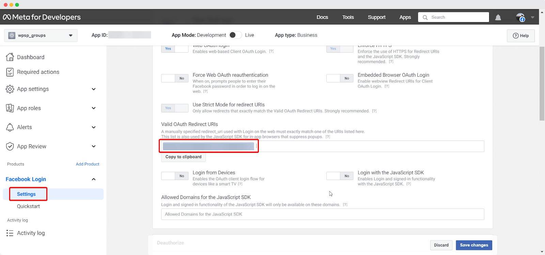This screenshot has height=255, width=545.
Task: Toggle Embedded Browser OAuth Login switch
Action: coord(340,78)
